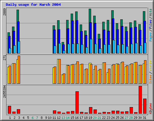Click day 1 on the x-axis

(x=10, y=118)
